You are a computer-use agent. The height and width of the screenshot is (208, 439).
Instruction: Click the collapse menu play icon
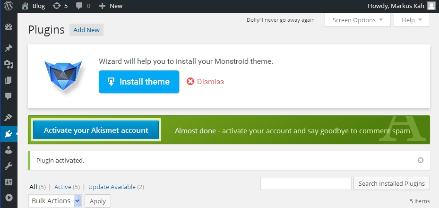click(9, 198)
